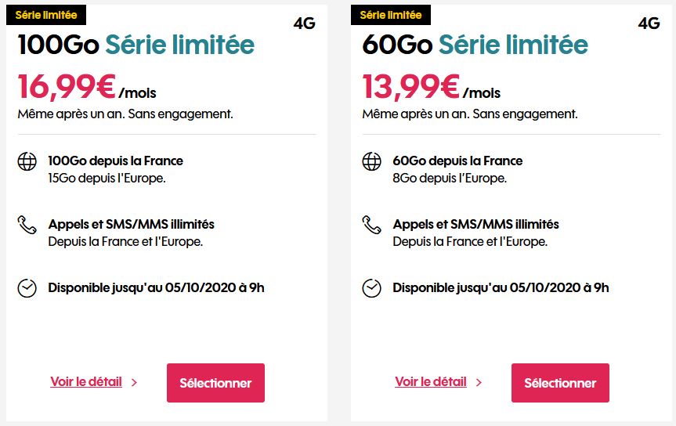
Task: Open Voir le détail for the 100Go plan
Action: (86, 382)
